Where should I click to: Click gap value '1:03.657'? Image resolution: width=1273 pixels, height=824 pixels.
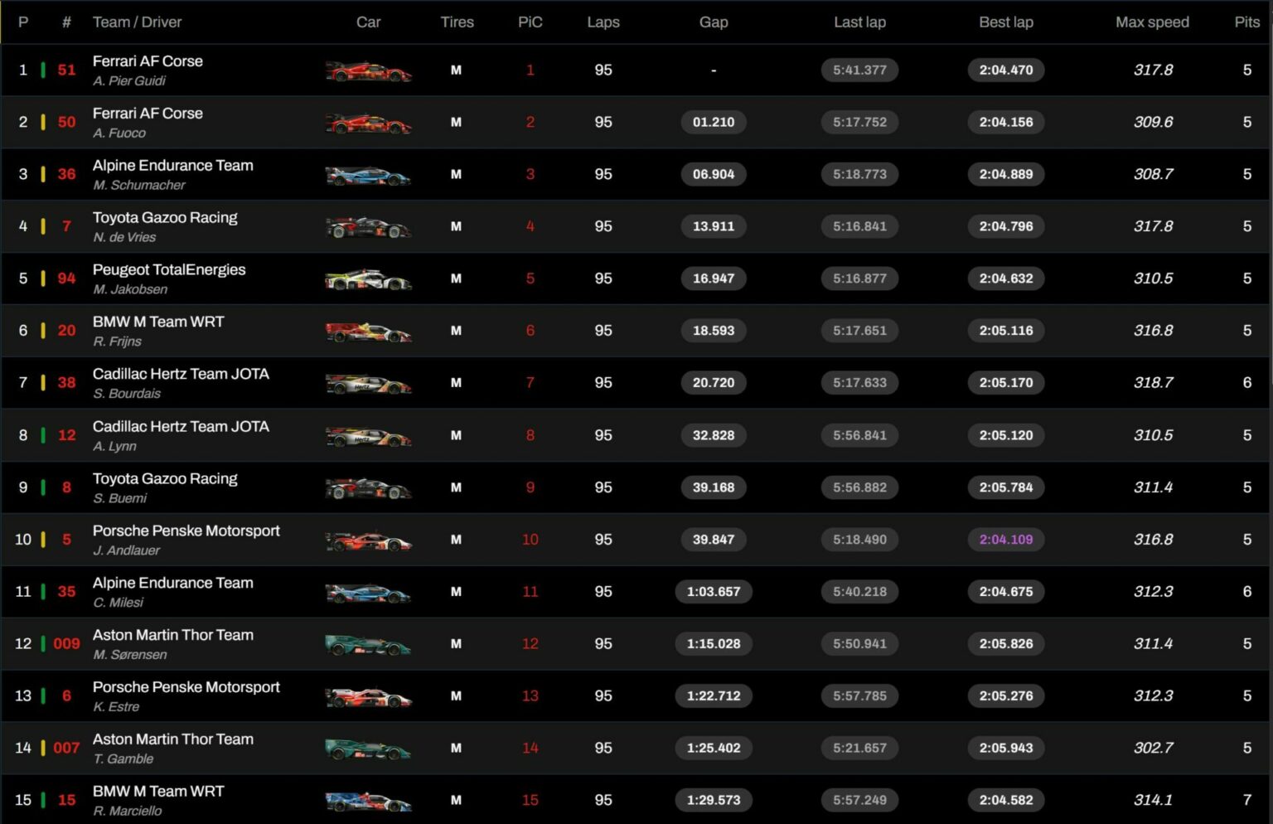point(714,592)
